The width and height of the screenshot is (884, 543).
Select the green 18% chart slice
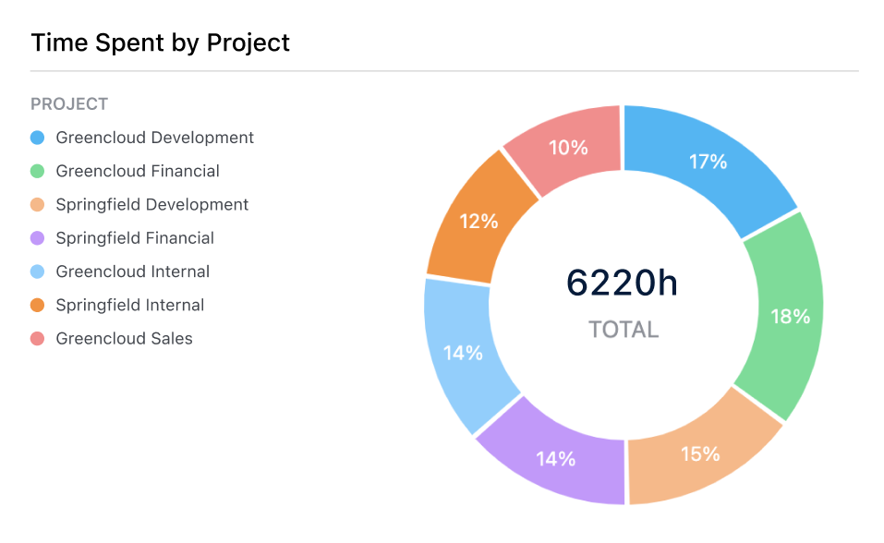788,316
